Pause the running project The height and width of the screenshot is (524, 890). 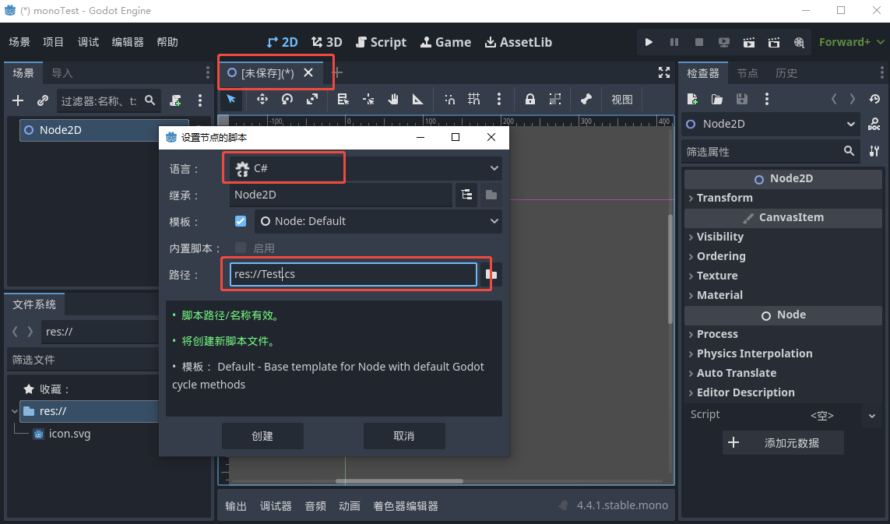(674, 42)
